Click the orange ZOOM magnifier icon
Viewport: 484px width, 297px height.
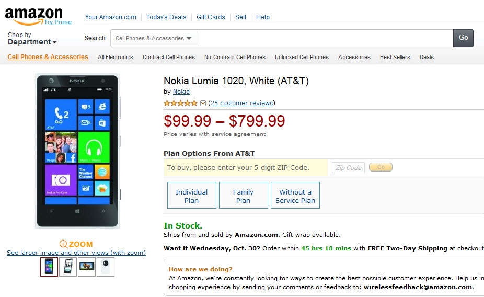tap(63, 244)
